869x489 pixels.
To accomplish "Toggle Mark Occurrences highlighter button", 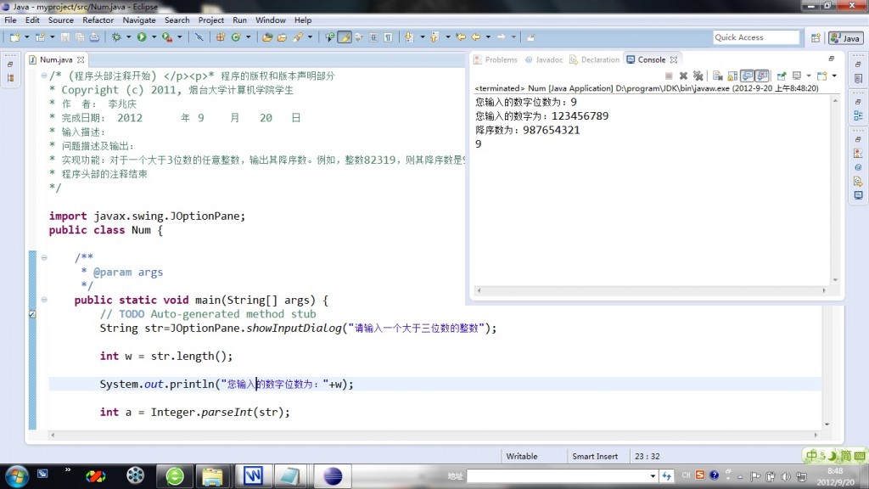I will pos(345,37).
